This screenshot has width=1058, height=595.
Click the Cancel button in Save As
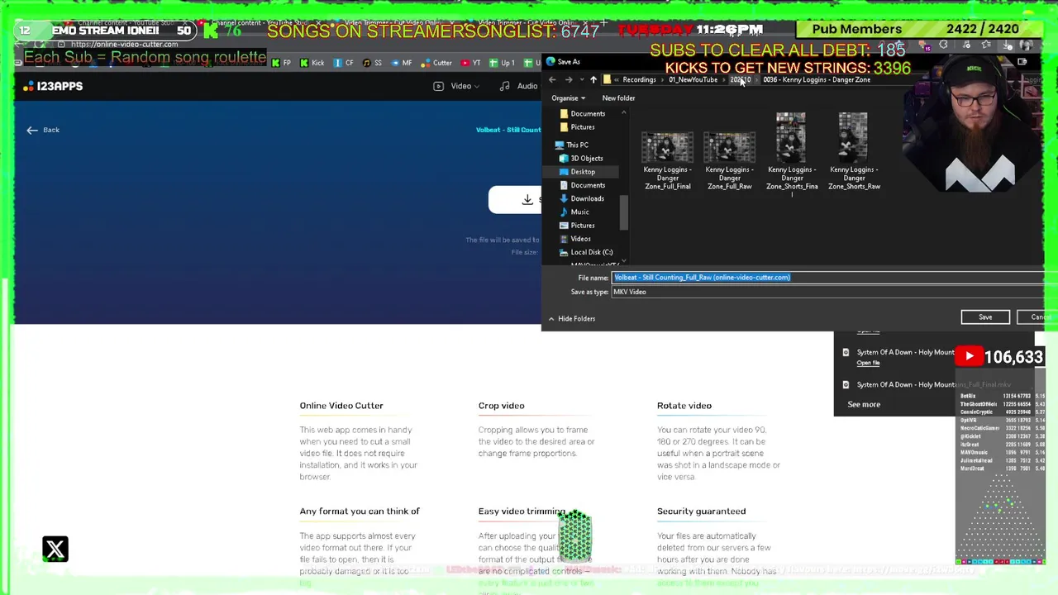point(1038,317)
